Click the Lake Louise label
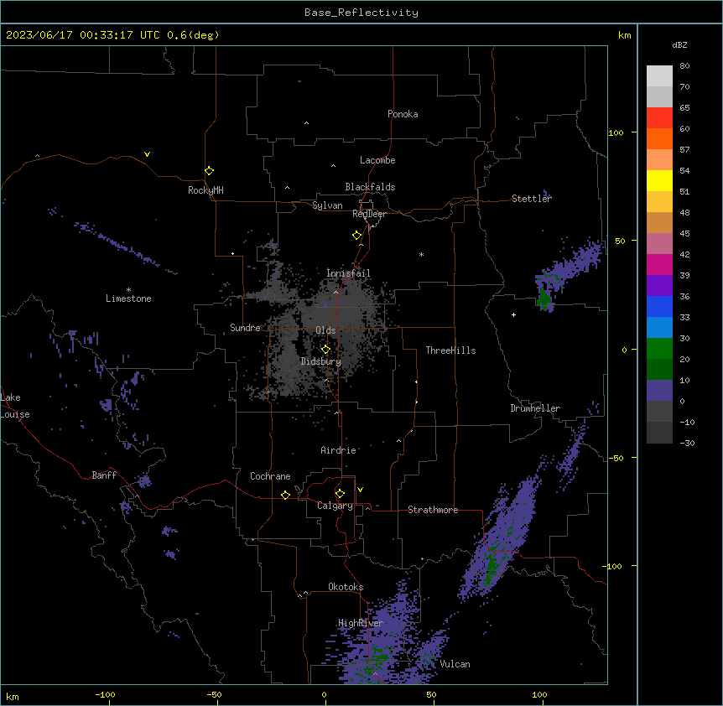The image size is (723, 706). coord(15,406)
